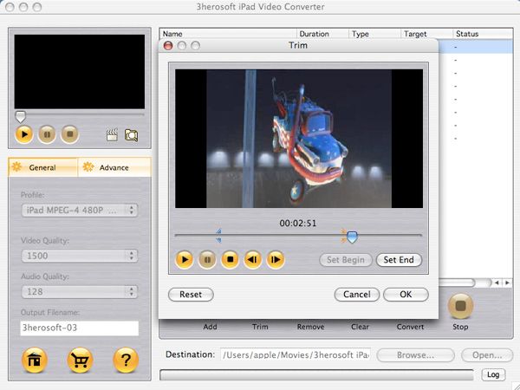Screen dimensions: 520x390
Task: Open the Log button
Action: 493,374
